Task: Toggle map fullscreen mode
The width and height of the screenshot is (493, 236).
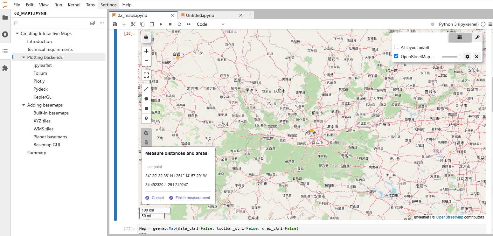Action: [x=146, y=75]
